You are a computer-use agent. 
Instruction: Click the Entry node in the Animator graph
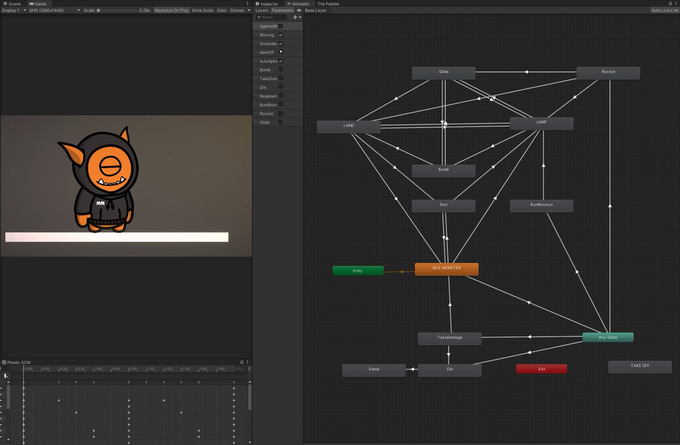[358, 271]
